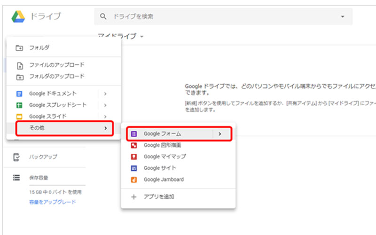376x235 pixels.
Task: Click the Google Sites icon
Action: (134, 168)
